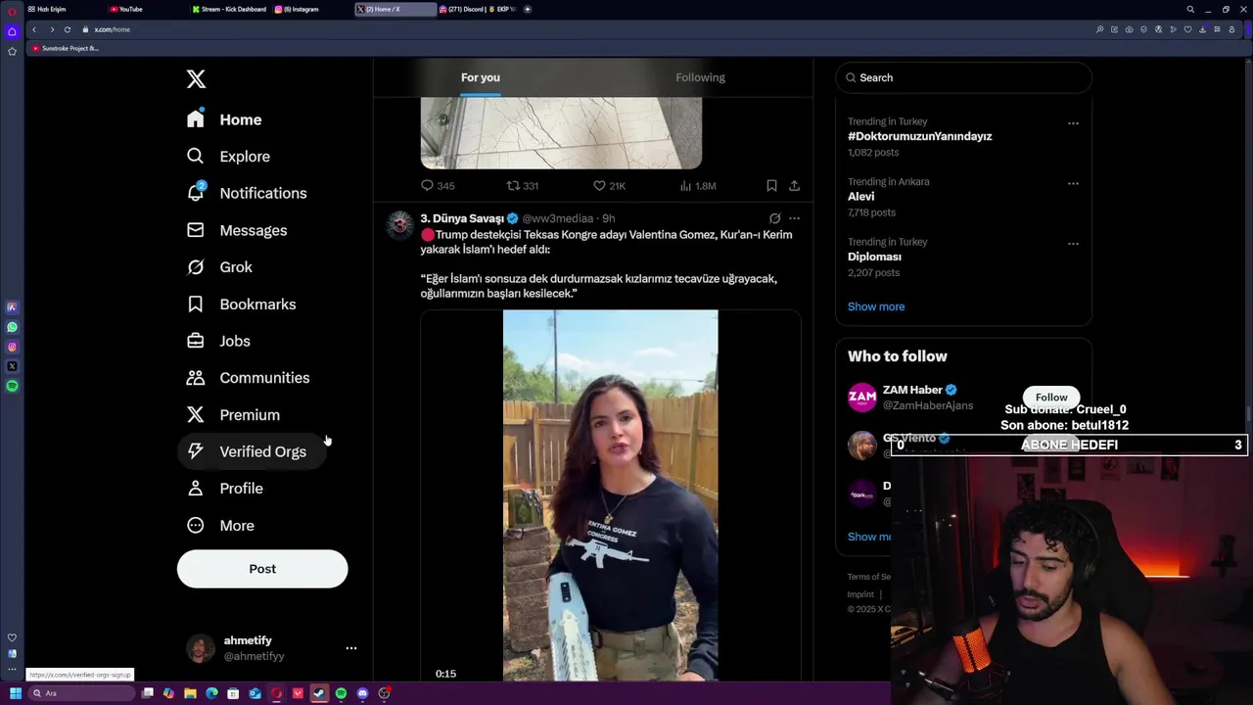Image resolution: width=1253 pixels, height=705 pixels.
Task: Open more options on Dünya Savaşı post
Action: click(794, 218)
